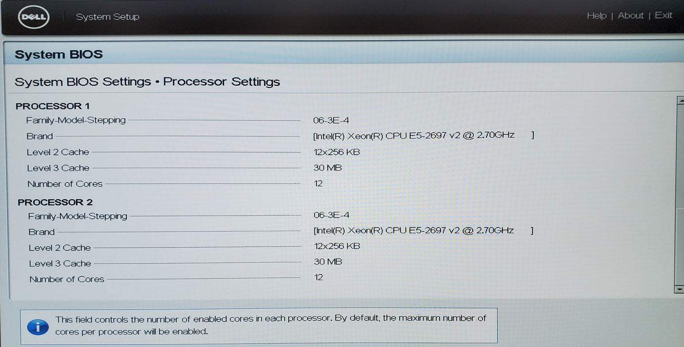This screenshot has width=684, height=347.
Task: Click the scrollbar up arrow
Action: pyautogui.click(x=680, y=100)
